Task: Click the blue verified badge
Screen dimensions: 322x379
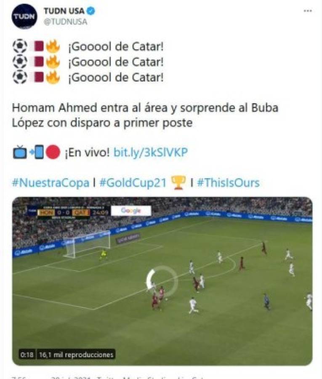Action: pos(91,11)
